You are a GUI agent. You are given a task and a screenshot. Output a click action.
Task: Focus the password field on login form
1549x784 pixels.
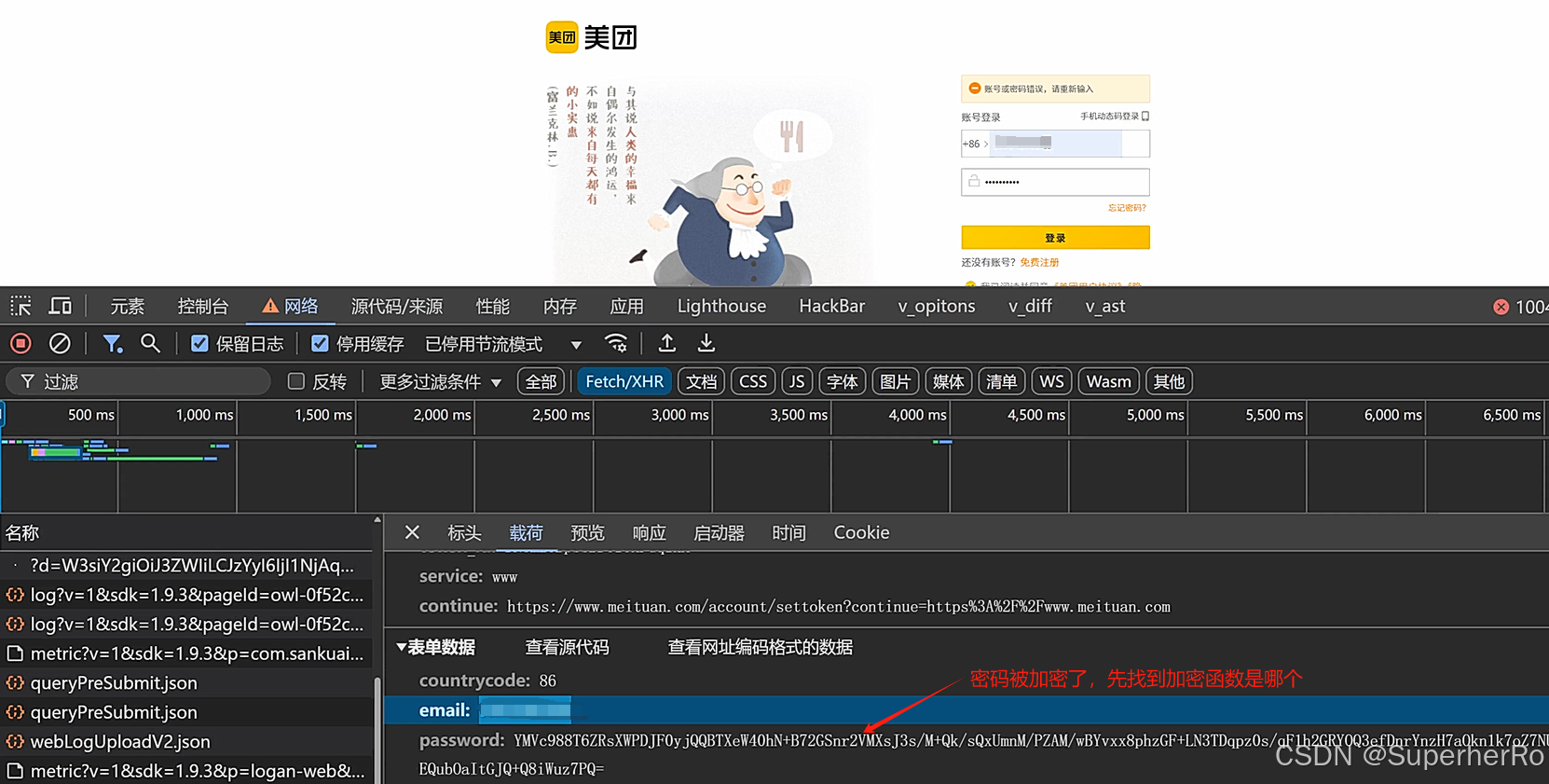1055,182
